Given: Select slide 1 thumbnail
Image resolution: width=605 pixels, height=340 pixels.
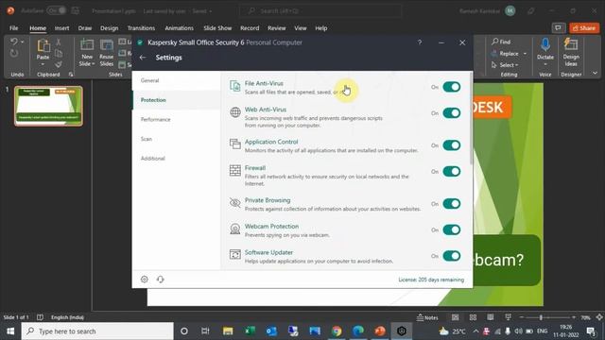Looking at the screenshot, I should pyautogui.click(x=48, y=106).
